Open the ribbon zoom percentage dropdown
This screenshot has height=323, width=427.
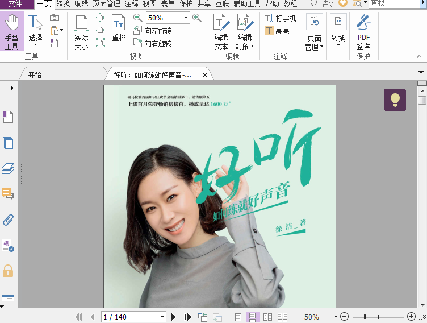pos(186,18)
